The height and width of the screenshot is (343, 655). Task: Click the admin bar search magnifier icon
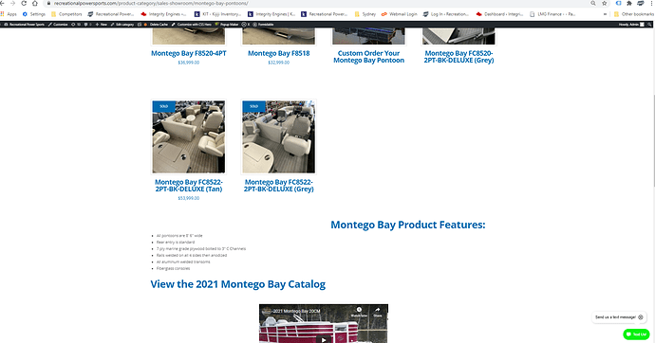coord(649,25)
